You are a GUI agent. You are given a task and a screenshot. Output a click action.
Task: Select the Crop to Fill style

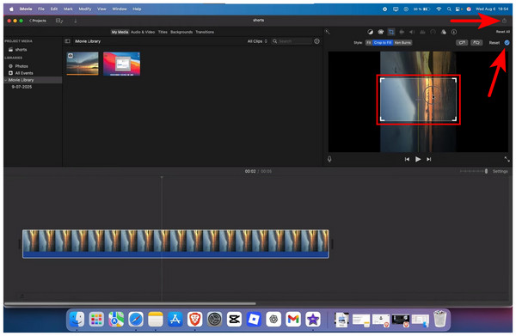pyautogui.click(x=383, y=42)
